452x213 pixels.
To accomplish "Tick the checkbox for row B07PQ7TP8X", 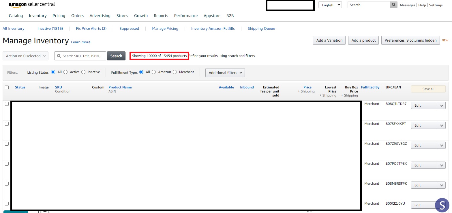I will (7, 164).
